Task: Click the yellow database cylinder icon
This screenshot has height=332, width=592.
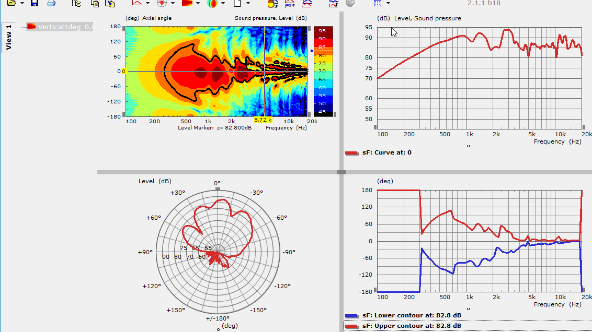Action: pyautogui.click(x=272, y=3)
